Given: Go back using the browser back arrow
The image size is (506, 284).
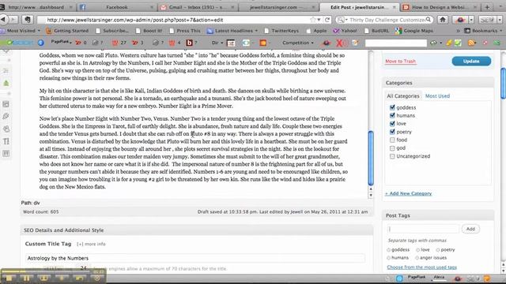Looking at the screenshot, I should coord(3,20).
